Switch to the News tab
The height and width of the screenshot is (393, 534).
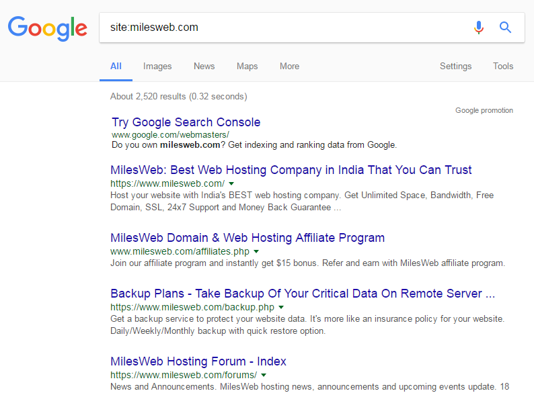click(x=204, y=66)
